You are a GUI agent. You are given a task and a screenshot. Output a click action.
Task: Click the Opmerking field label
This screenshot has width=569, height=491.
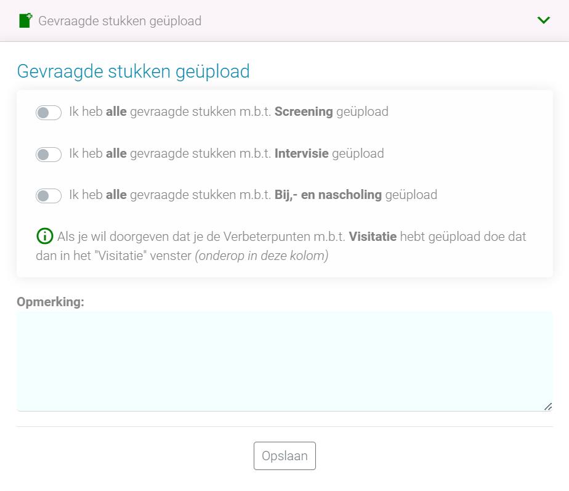[50, 302]
